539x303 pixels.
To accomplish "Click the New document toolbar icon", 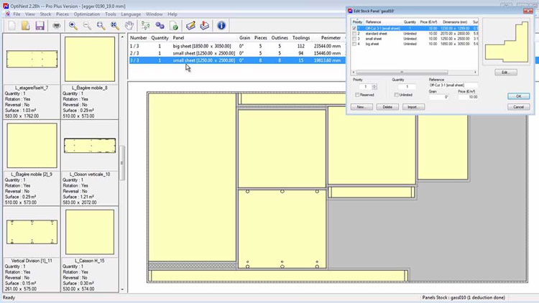I will (11, 26).
